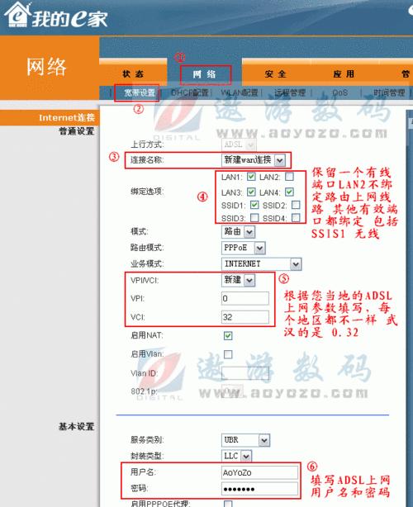Click the 密码 password field
413x507 pixels.
coord(259,489)
